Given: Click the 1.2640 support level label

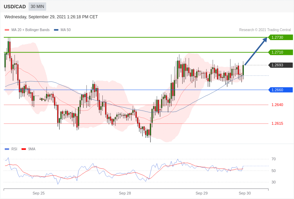Looking at the screenshot, I should coord(277,105).
